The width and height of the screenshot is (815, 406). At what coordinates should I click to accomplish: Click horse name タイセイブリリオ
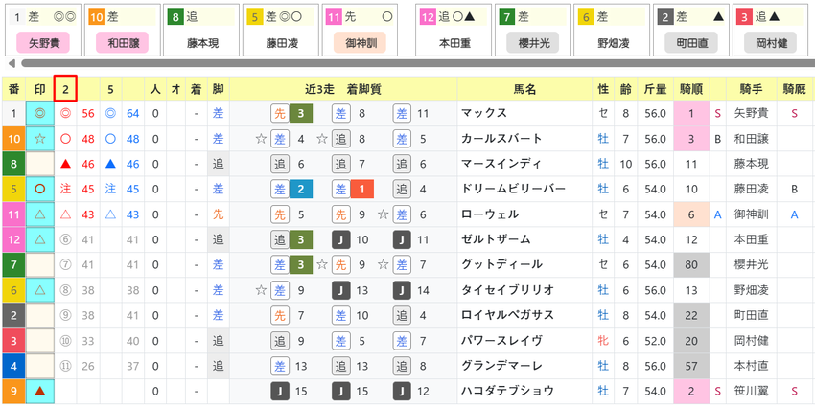point(508,290)
